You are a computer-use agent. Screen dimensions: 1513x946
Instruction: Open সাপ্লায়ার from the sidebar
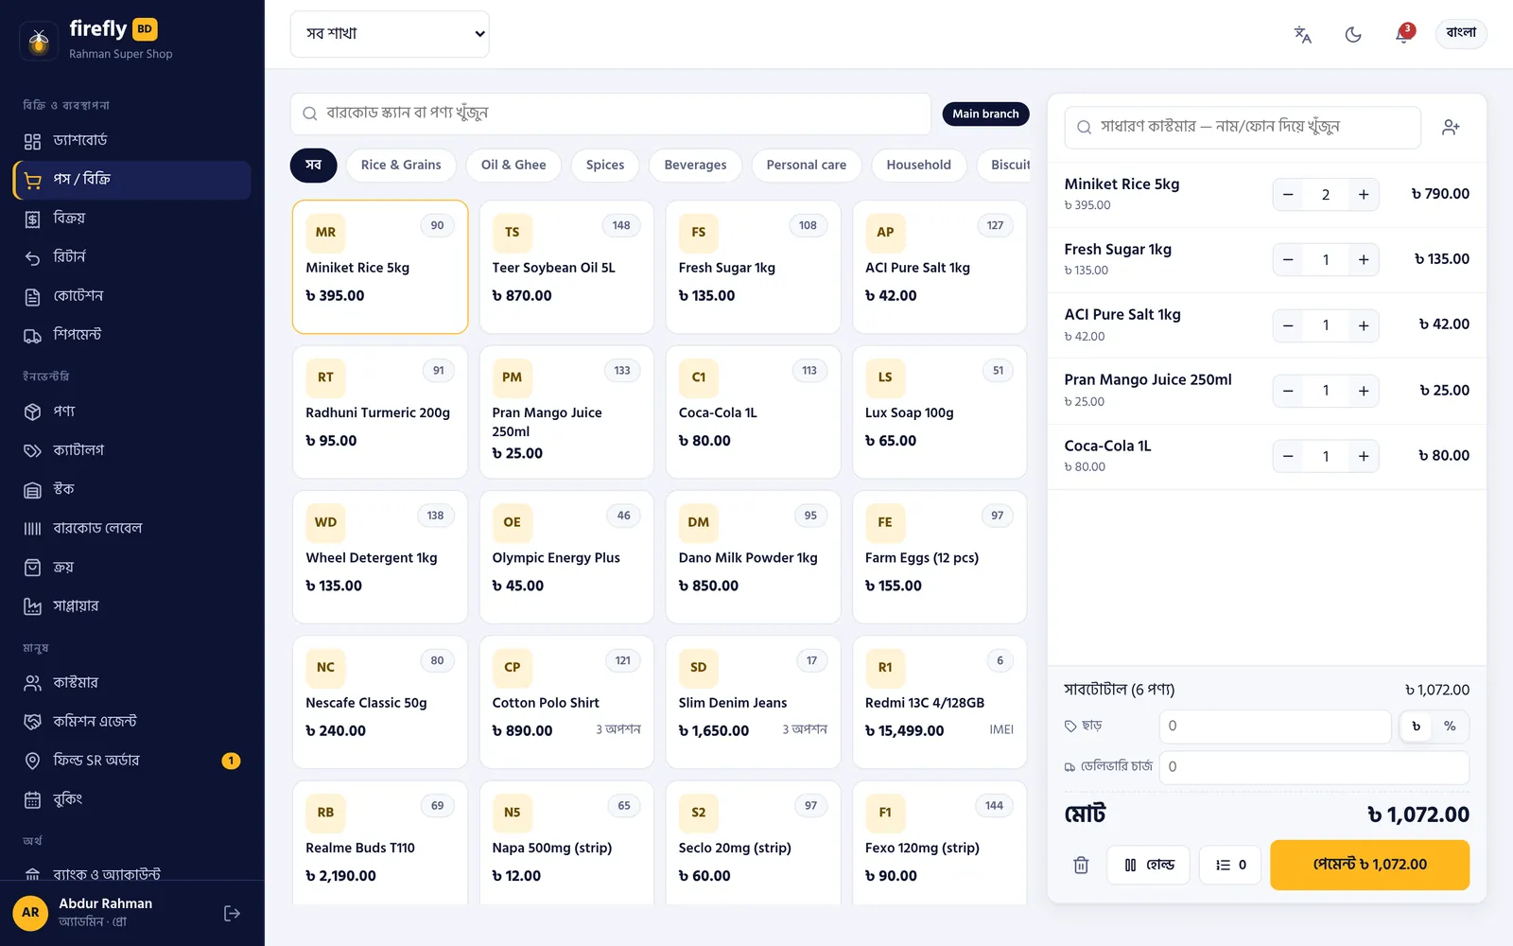tap(132, 605)
